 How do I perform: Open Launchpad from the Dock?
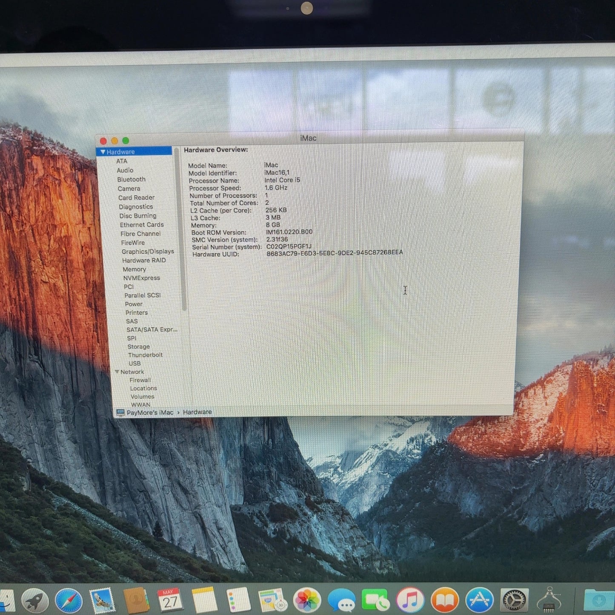click(x=35, y=601)
